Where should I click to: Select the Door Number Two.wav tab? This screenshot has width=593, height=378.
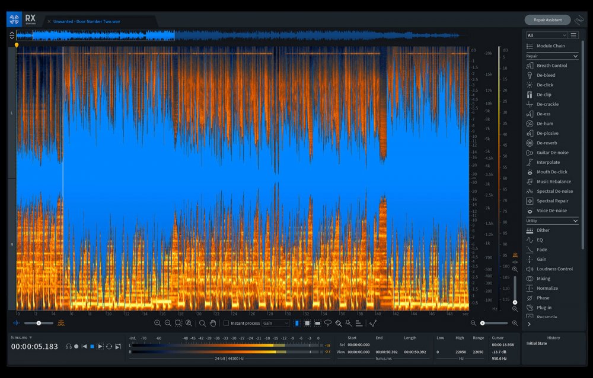click(87, 21)
